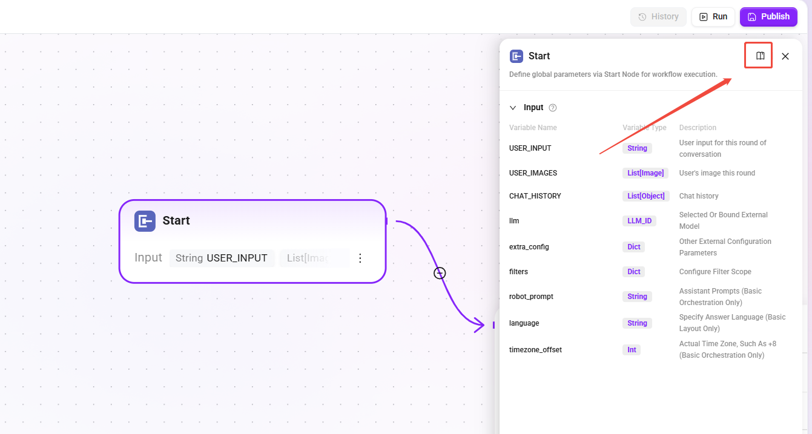Image resolution: width=812 pixels, height=434 pixels.
Task: Click the llm variable name
Action: (514, 221)
